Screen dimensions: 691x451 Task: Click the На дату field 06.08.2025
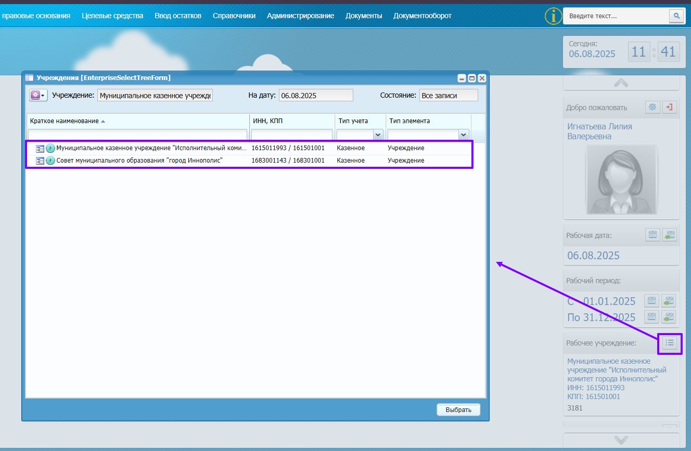point(316,96)
